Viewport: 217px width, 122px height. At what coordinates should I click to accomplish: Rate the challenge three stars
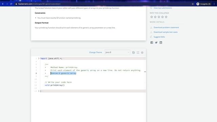(159, 17)
